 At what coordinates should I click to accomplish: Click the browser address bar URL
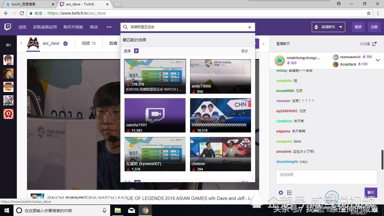click(76, 13)
